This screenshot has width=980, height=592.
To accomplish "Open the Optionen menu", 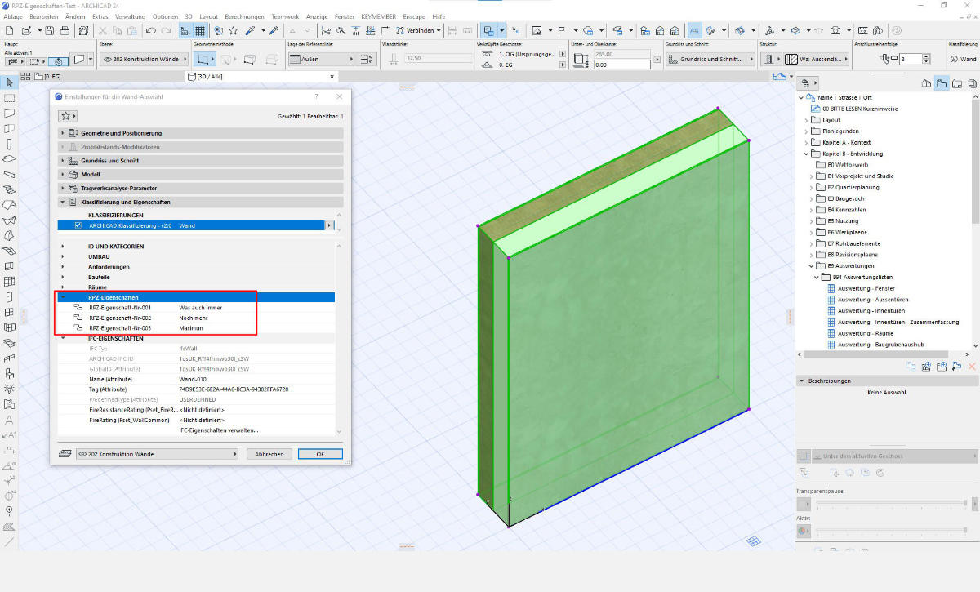I will 165,16.
